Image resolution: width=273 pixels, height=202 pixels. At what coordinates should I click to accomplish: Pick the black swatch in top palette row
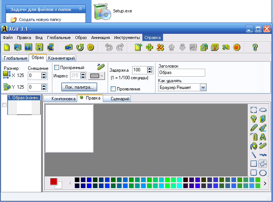77,180
